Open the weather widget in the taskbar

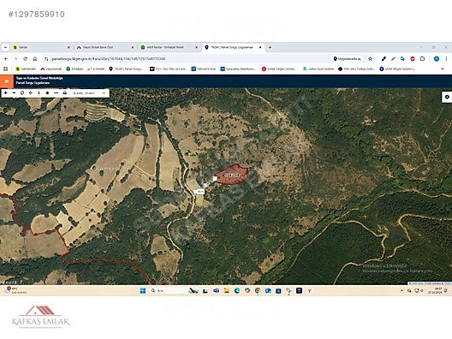[x=15, y=290]
